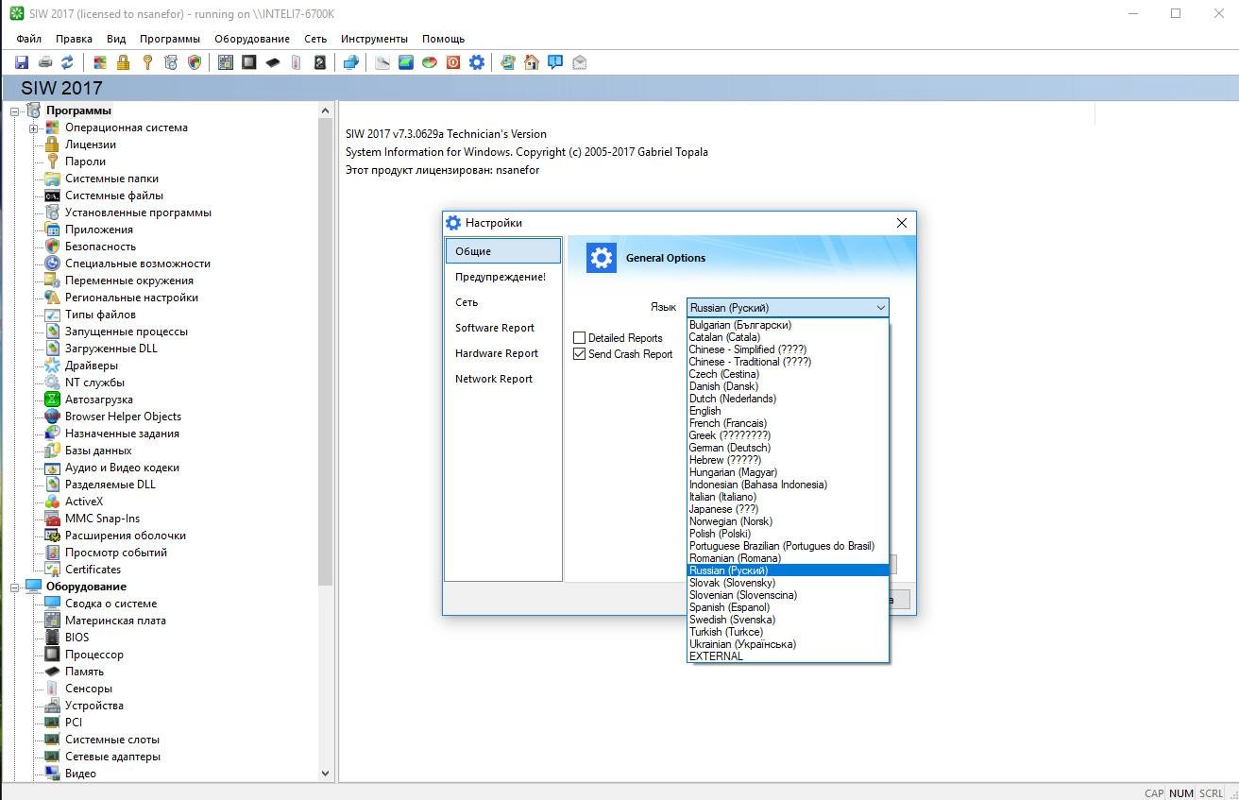The height and width of the screenshot is (800, 1239).
Task: Open the Hardware Report settings page
Action: [x=503, y=353]
